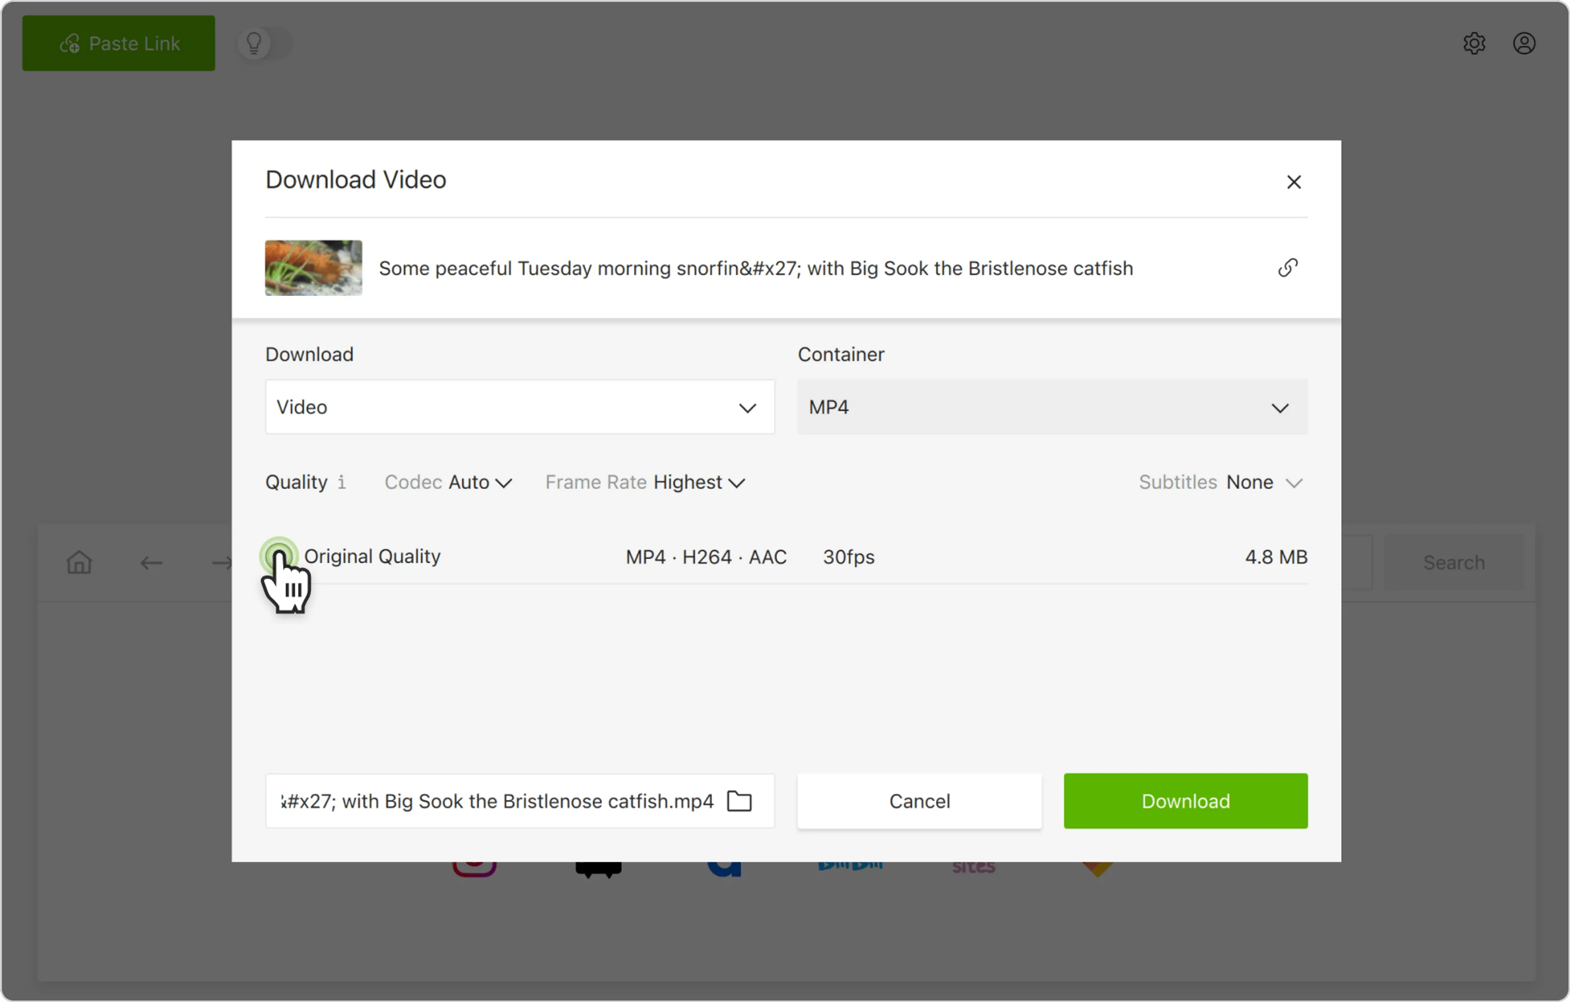The image size is (1570, 1002).
Task: Click the folder icon in filename field
Action: (x=739, y=801)
